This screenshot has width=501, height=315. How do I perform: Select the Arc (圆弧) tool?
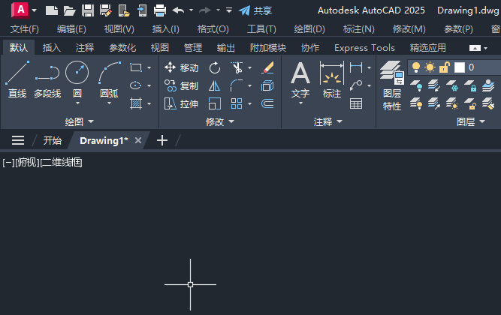(109, 79)
